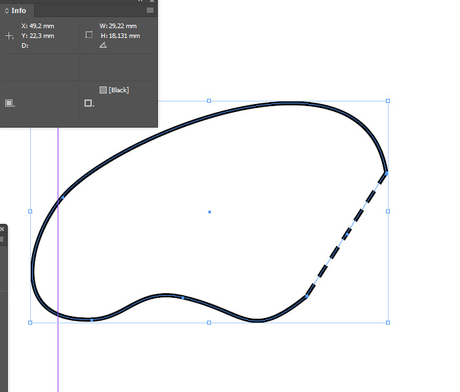Select the left-middle bounding box handle
This screenshot has height=392, width=460.
(30, 211)
